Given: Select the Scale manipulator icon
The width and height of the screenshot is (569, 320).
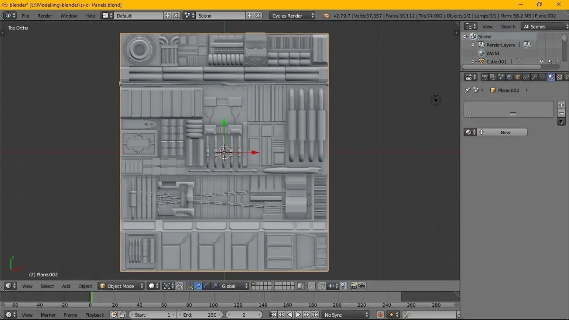Looking at the screenshot, I should tap(215, 286).
